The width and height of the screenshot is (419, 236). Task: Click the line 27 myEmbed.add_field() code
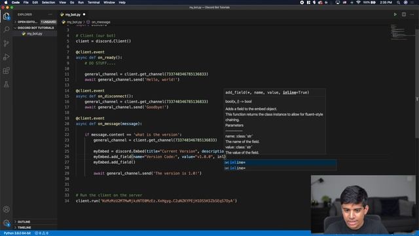[115, 162]
